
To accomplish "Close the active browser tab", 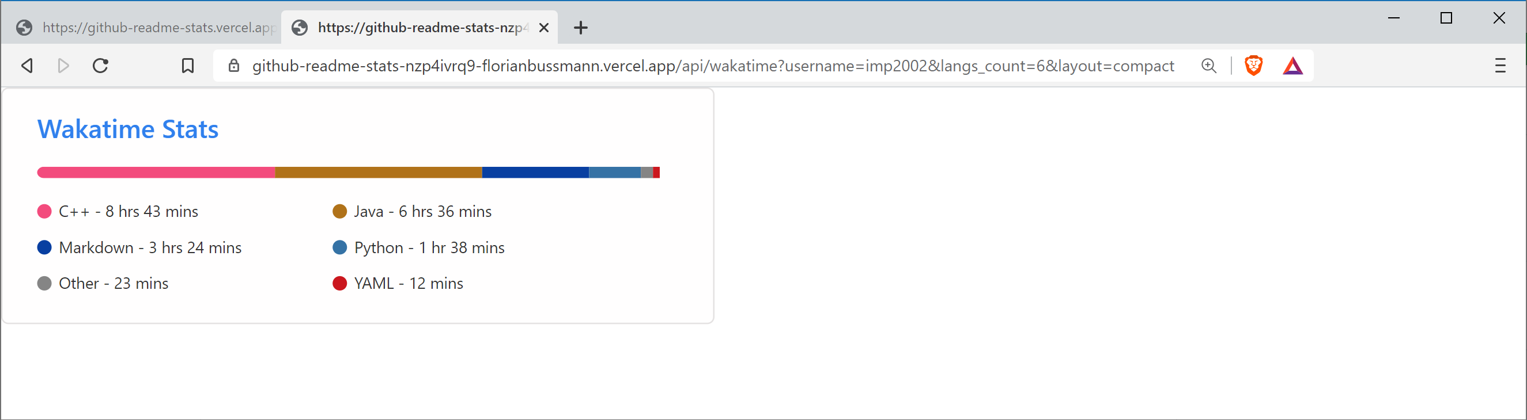I will click(543, 28).
